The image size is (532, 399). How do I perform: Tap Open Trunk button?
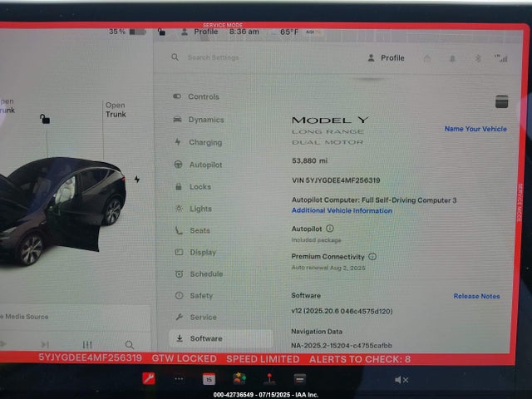[x=116, y=110]
